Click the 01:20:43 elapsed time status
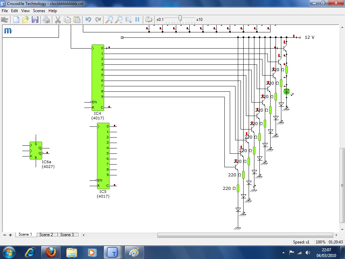 pyautogui.click(x=336, y=242)
